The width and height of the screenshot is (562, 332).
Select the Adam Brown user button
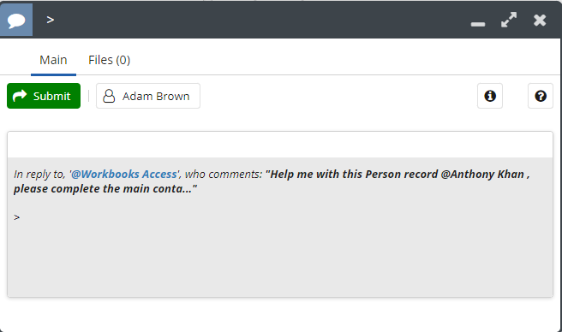pyautogui.click(x=148, y=96)
